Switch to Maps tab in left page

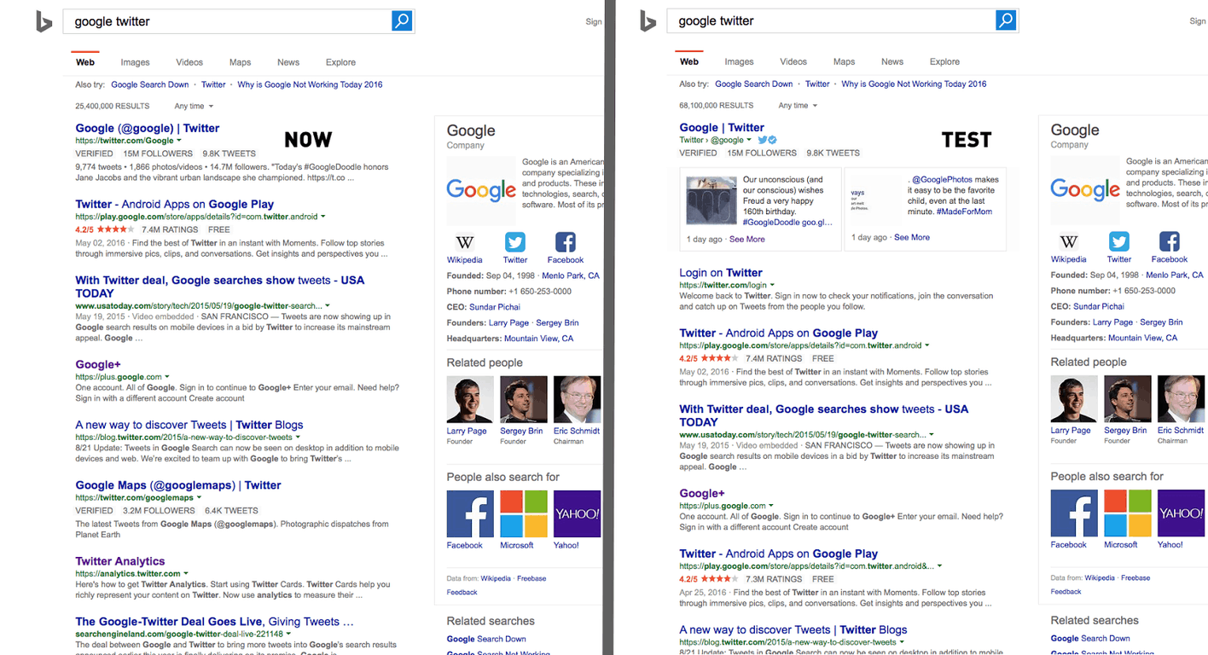(240, 62)
